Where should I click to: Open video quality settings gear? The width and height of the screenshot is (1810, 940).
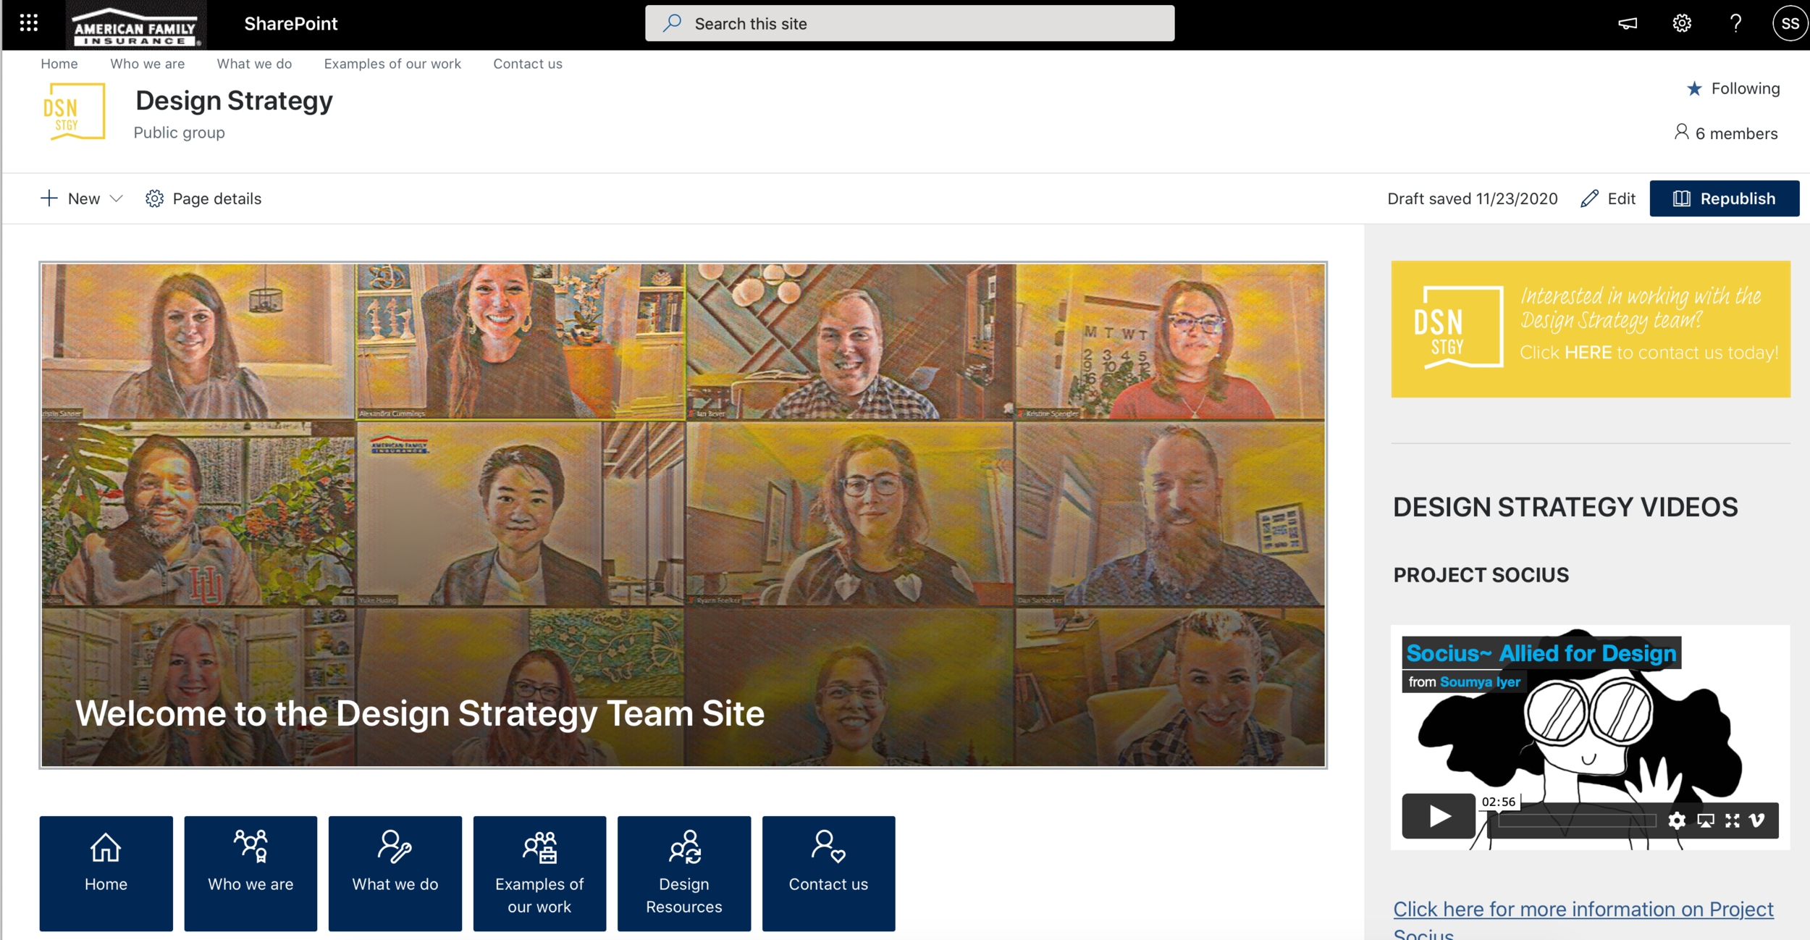1678,821
